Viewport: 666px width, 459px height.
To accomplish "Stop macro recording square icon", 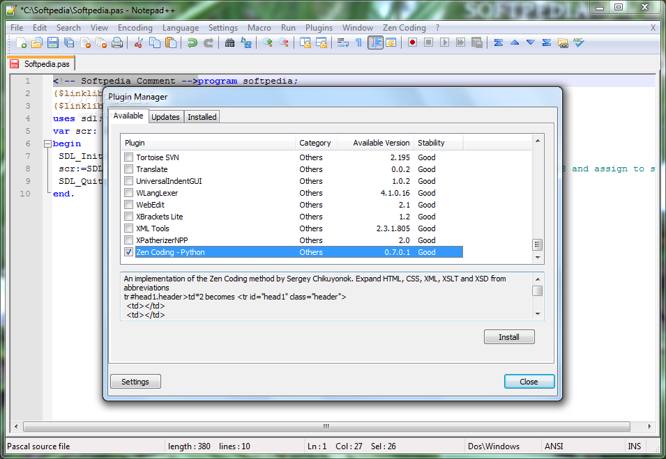I will (x=428, y=43).
